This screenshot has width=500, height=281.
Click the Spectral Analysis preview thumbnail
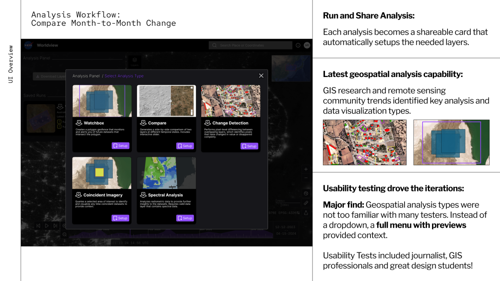tap(166, 173)
